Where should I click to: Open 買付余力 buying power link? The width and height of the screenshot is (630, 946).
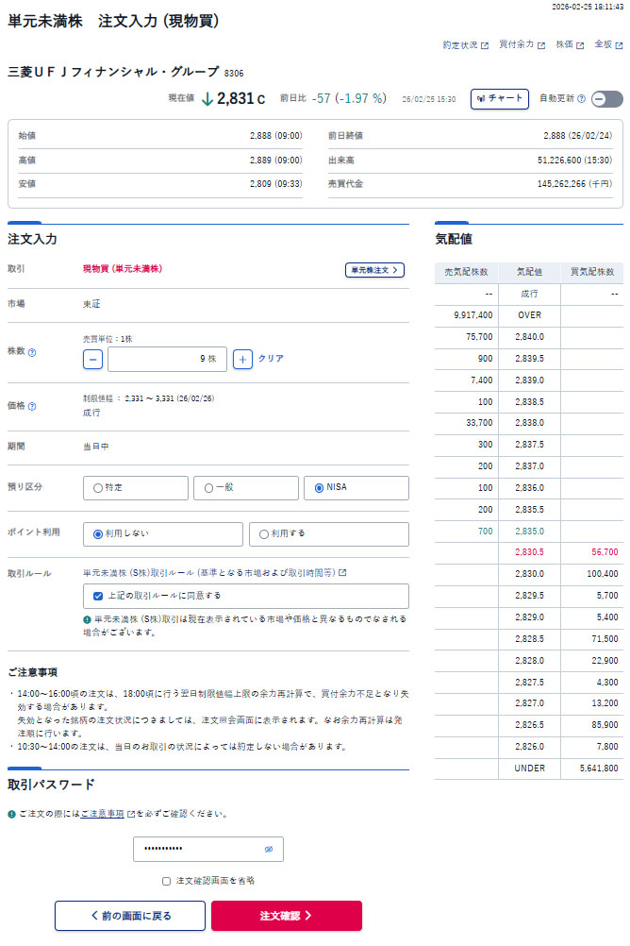522,45
